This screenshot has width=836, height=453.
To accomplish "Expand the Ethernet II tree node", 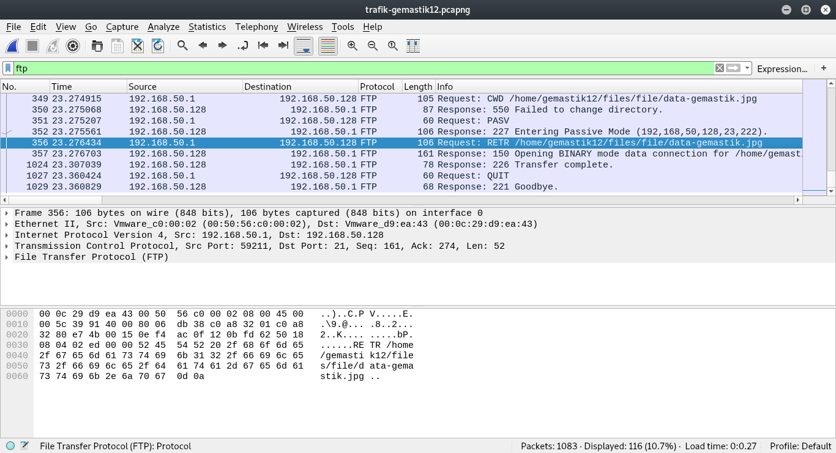I will click(x=7, y=224).
